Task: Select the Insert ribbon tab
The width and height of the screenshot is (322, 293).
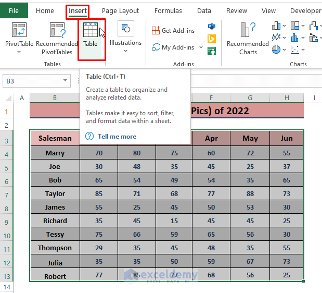Action: [78, 11]
